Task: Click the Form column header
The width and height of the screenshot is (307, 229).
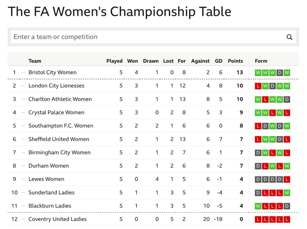Action: (x=261, y=61)
